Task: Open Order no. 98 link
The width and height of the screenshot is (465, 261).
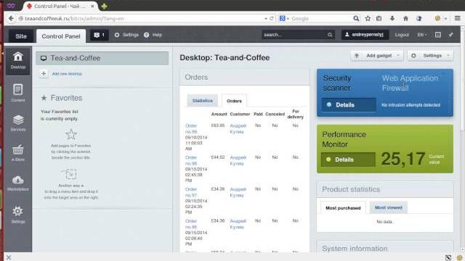Action: tap(191, 160)
